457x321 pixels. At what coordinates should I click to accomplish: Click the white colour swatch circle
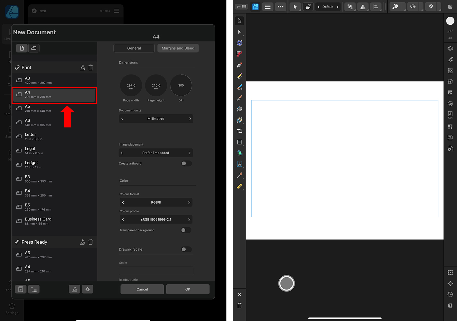coord(450,21)
